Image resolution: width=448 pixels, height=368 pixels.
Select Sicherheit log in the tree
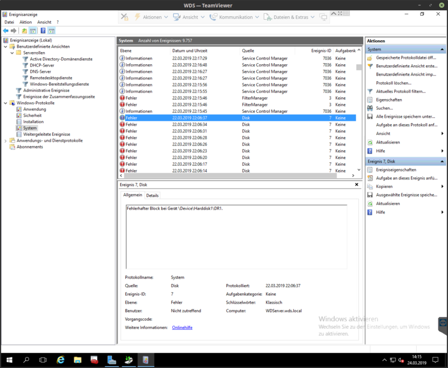(x=32, y=115)
